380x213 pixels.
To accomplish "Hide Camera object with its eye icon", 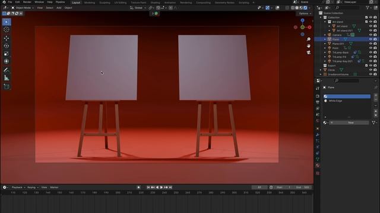I will click(370, 35).
